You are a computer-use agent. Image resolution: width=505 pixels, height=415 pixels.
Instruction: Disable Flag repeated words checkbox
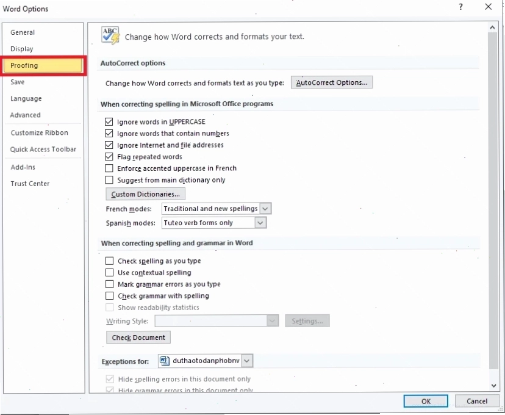click(x=109, y=157)
